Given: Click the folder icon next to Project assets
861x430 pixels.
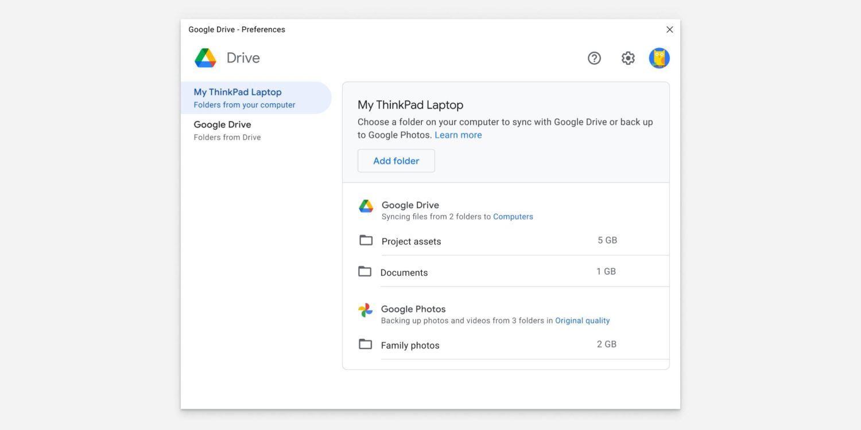Looking at the screenshot, I should pyautogui.click(x=366, y=240).
